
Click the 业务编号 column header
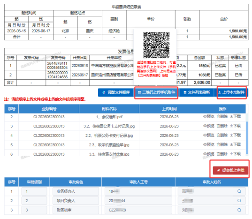[x=49, y=109]
